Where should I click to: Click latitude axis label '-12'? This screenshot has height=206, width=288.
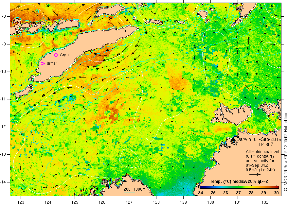[3, 127]
